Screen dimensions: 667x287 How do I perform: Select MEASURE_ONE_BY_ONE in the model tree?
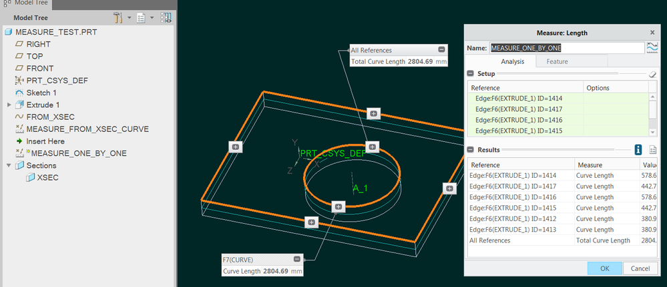pos(79,153)
